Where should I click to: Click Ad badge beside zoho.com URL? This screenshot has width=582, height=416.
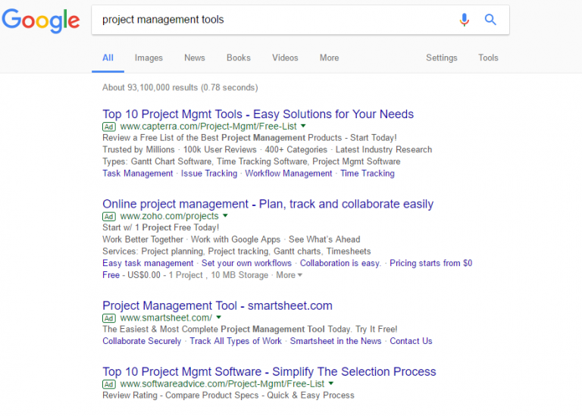[109, 217]
